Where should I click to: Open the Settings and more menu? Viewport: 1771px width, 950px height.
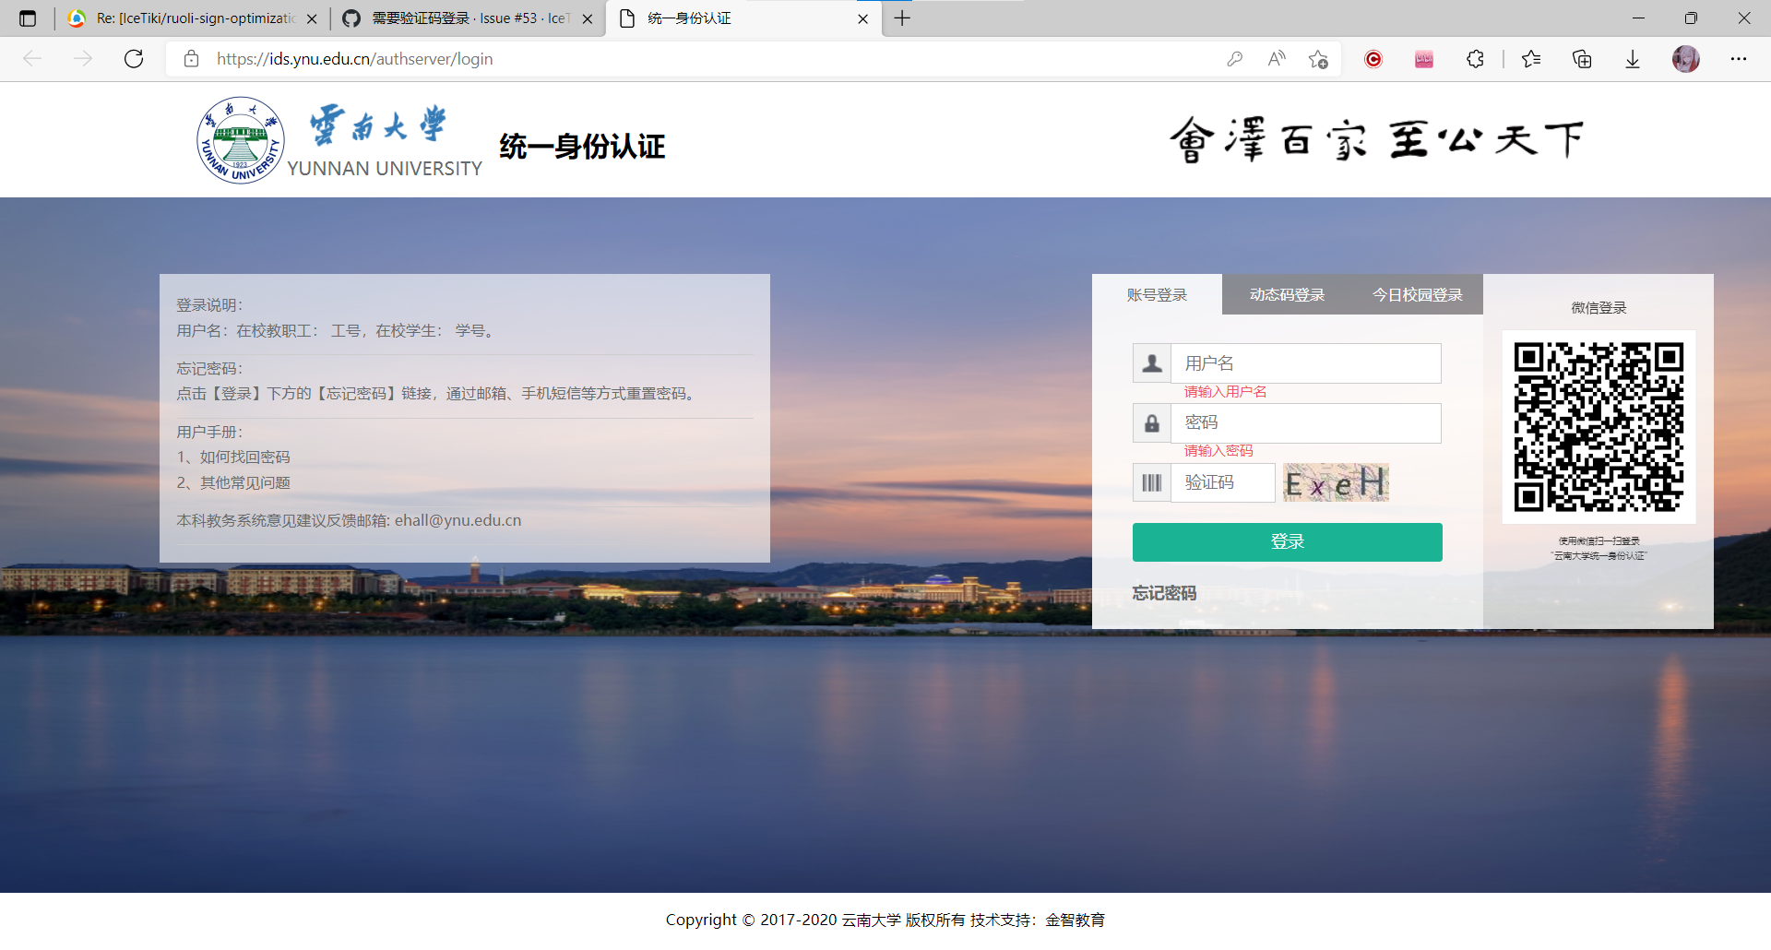(x=1739, y=58)
